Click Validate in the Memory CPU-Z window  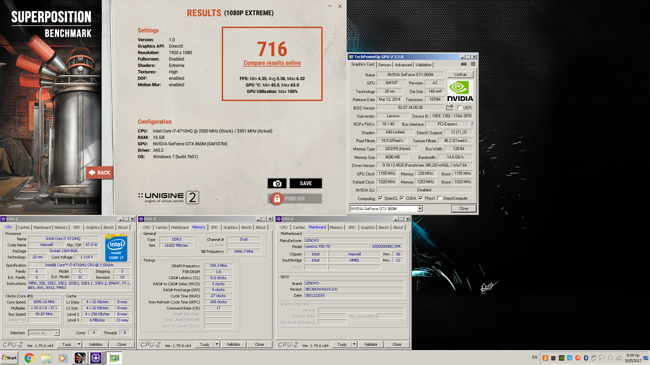tap(233, 344)
